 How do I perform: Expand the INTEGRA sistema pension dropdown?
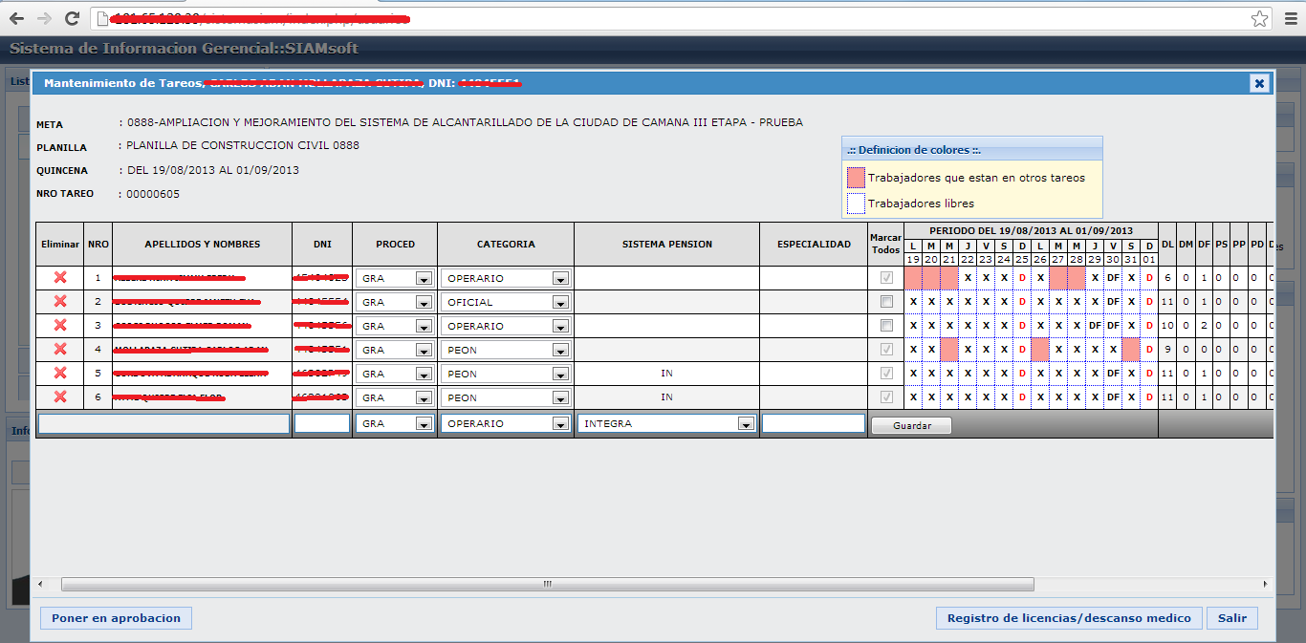[748, 423]
